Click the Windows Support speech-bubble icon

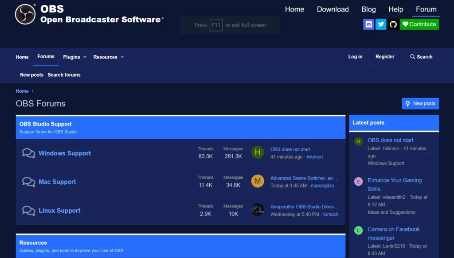click(28, 153)
